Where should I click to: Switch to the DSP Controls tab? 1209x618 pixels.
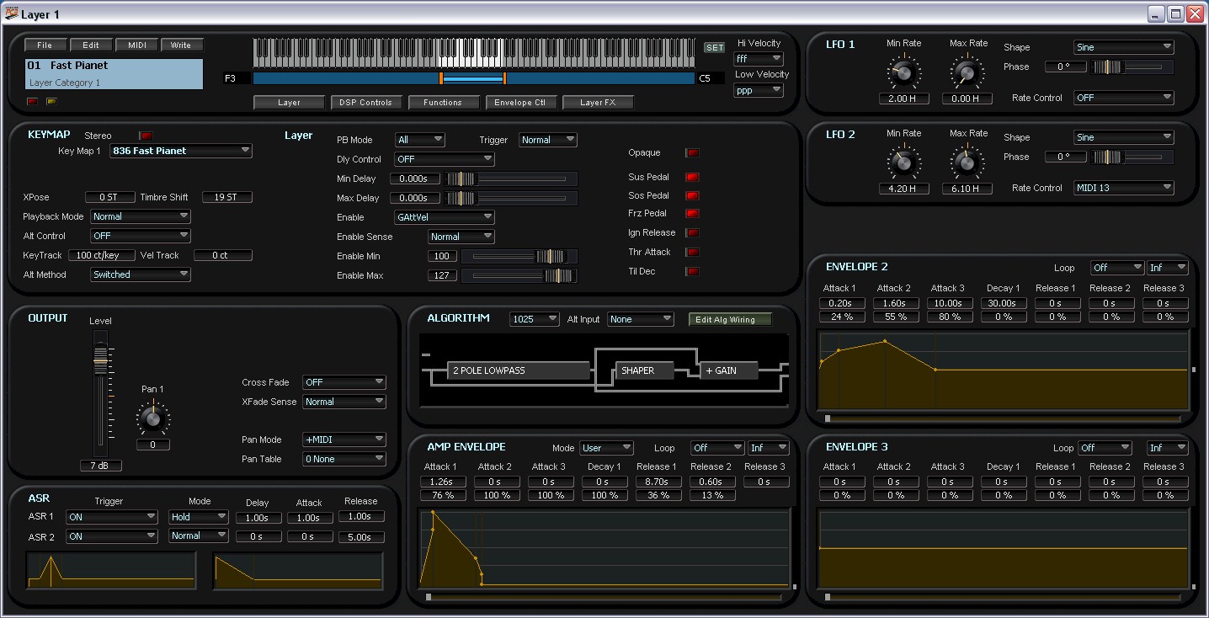[x=365, y=102]
